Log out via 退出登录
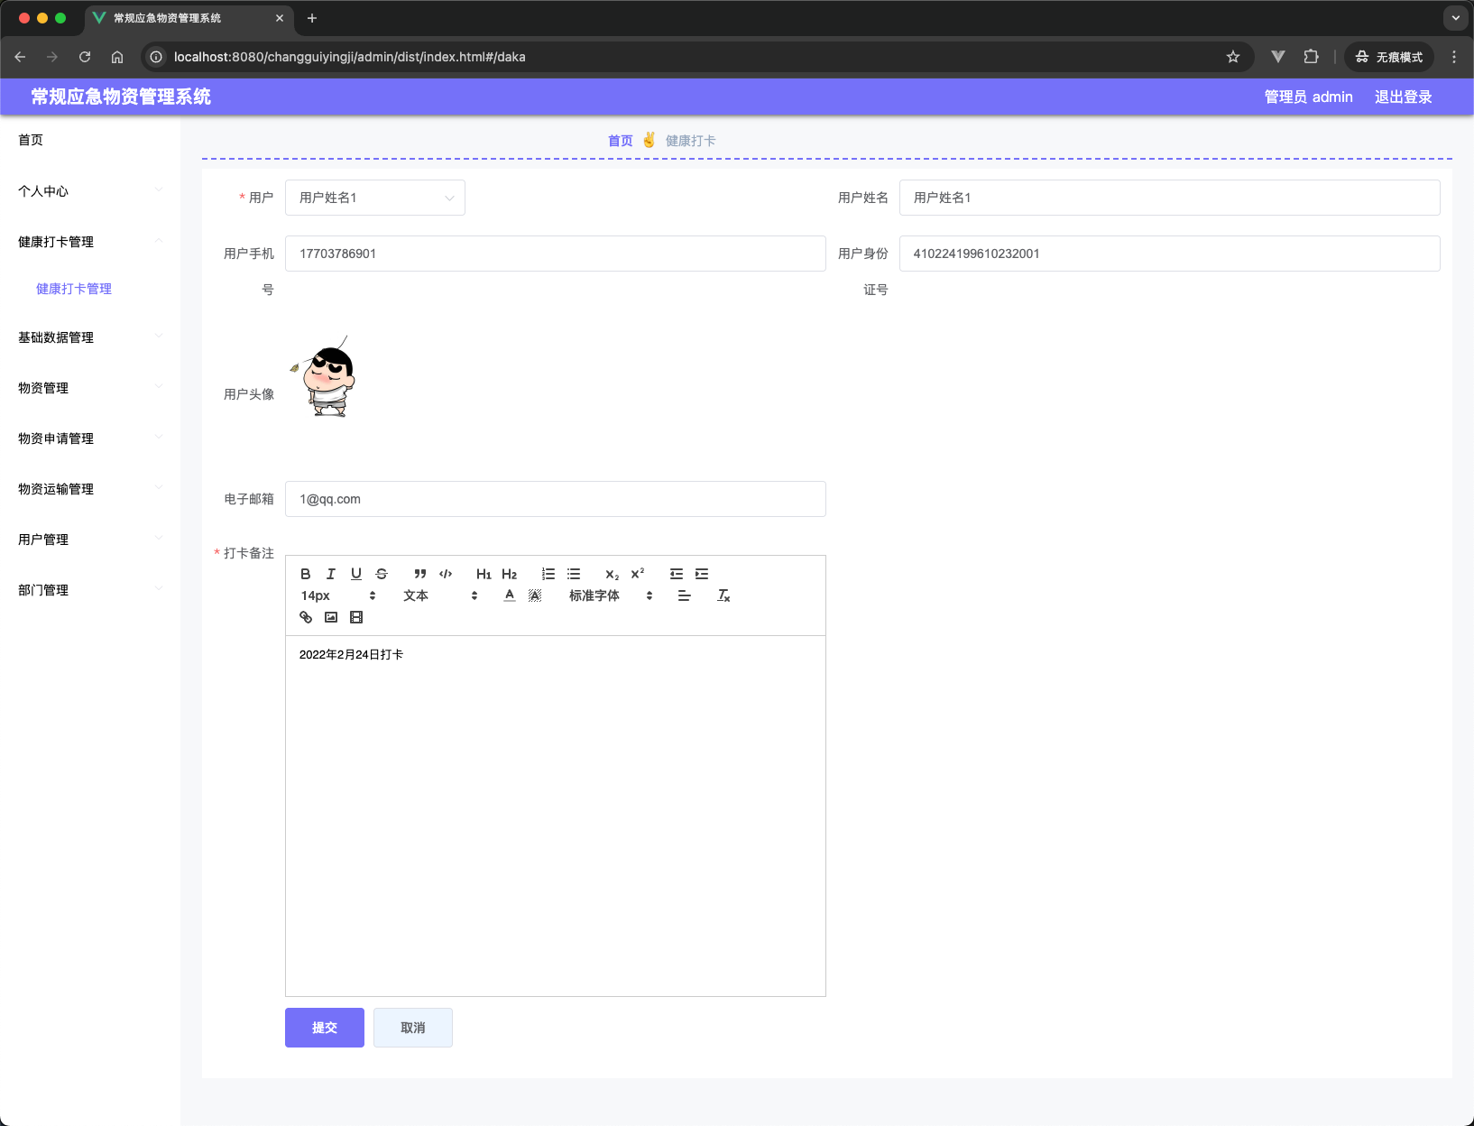This screenshot has height=1126, width=1474. pyautogui.click(x=1404, y=97)
